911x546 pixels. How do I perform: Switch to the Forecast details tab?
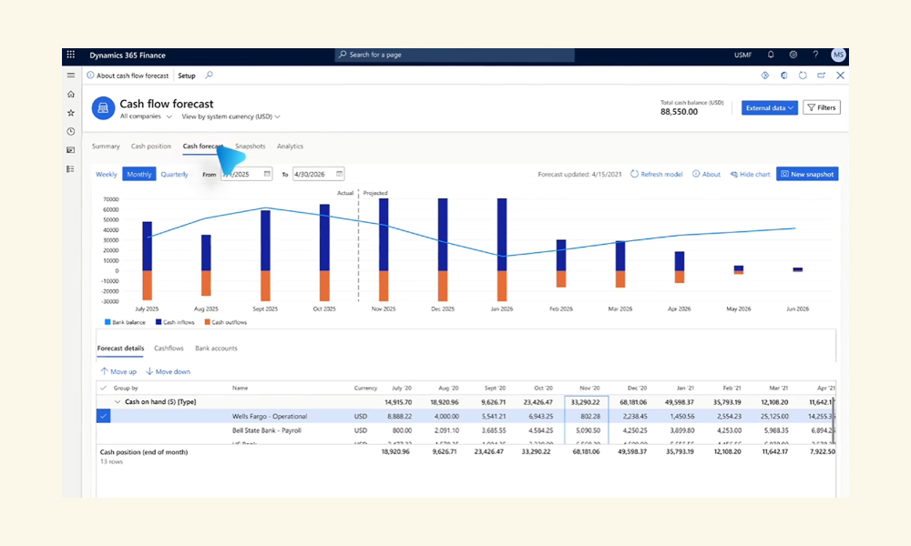coord(120,349)
